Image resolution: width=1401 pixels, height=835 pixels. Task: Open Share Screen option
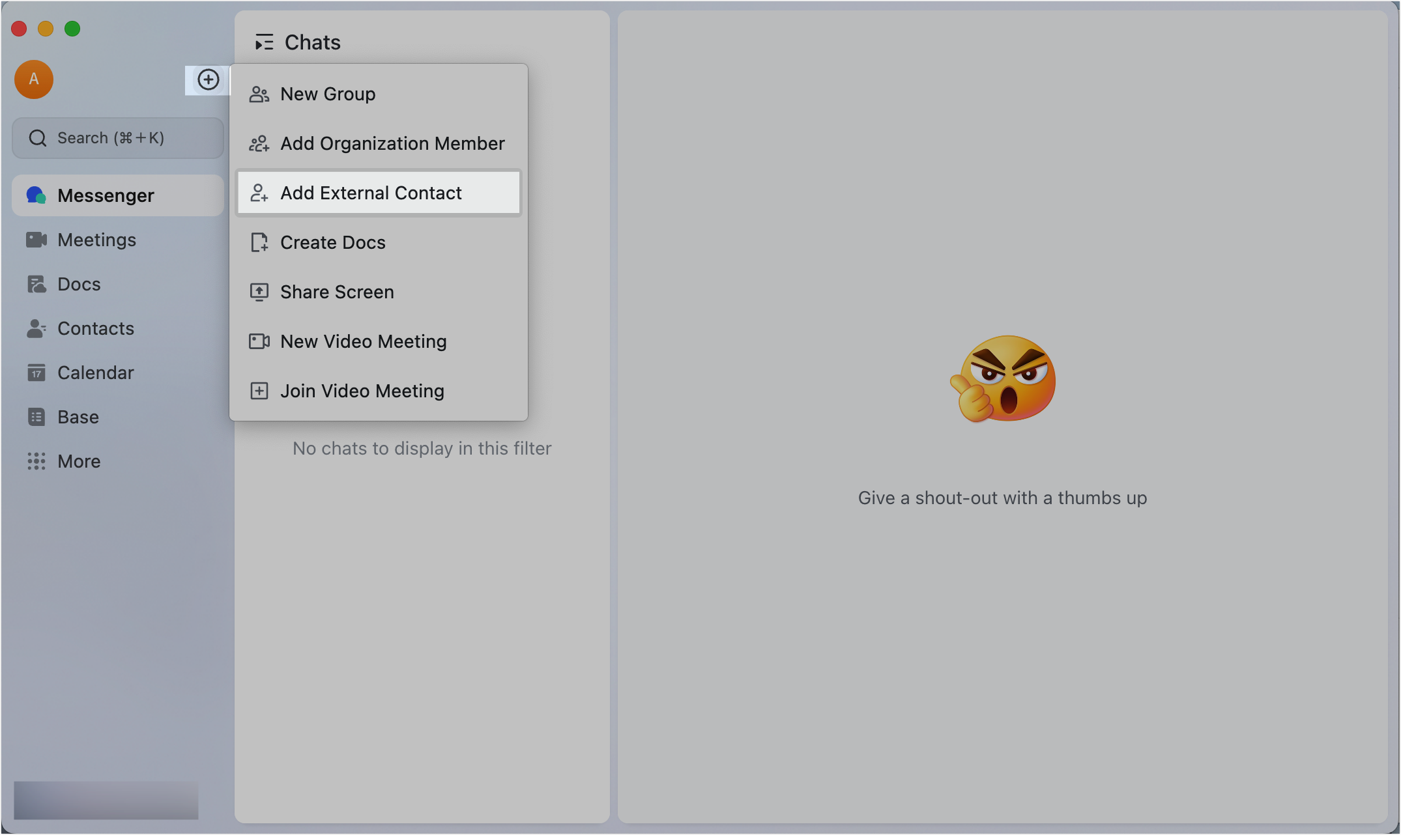pyautogui.click(x=337, y=291)
